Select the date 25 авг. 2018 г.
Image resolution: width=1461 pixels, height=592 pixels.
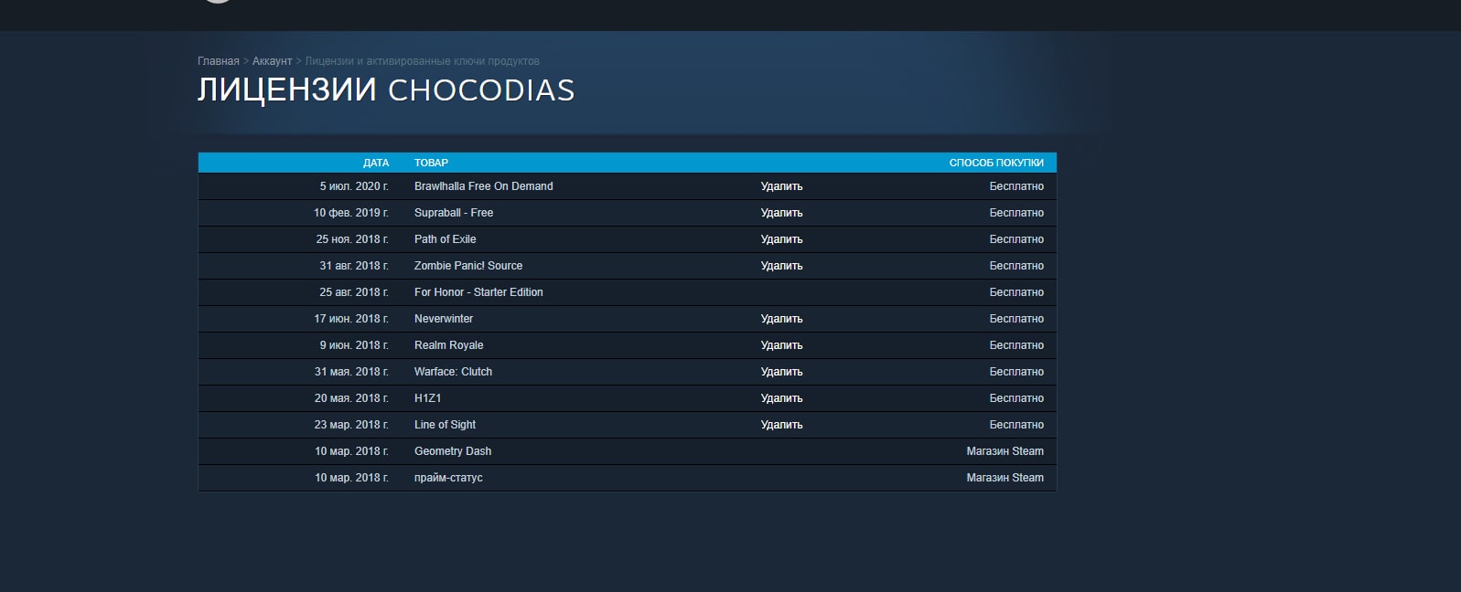coord(354,292)
